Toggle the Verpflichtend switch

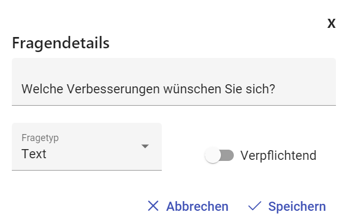219,156
